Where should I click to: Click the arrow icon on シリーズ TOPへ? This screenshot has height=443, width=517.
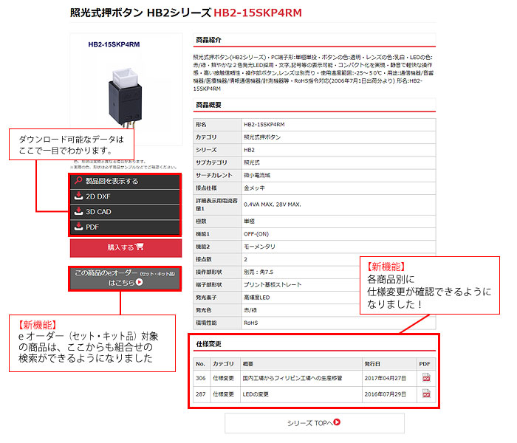[x=337, y=422]
